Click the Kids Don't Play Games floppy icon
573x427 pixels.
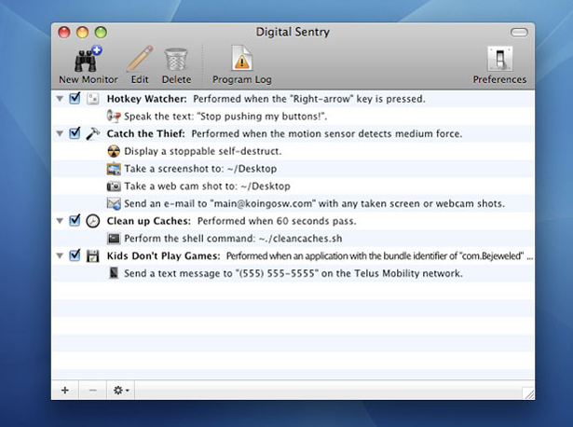tap(93, 255)
